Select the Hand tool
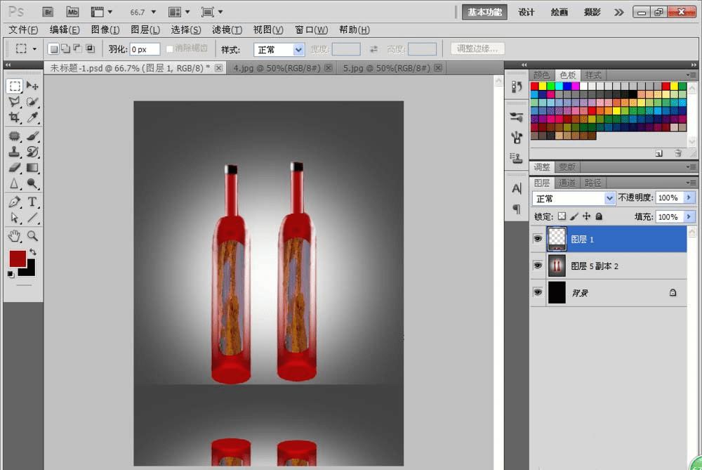The height and width of the screenshot is (470, 702). [14, 235]
